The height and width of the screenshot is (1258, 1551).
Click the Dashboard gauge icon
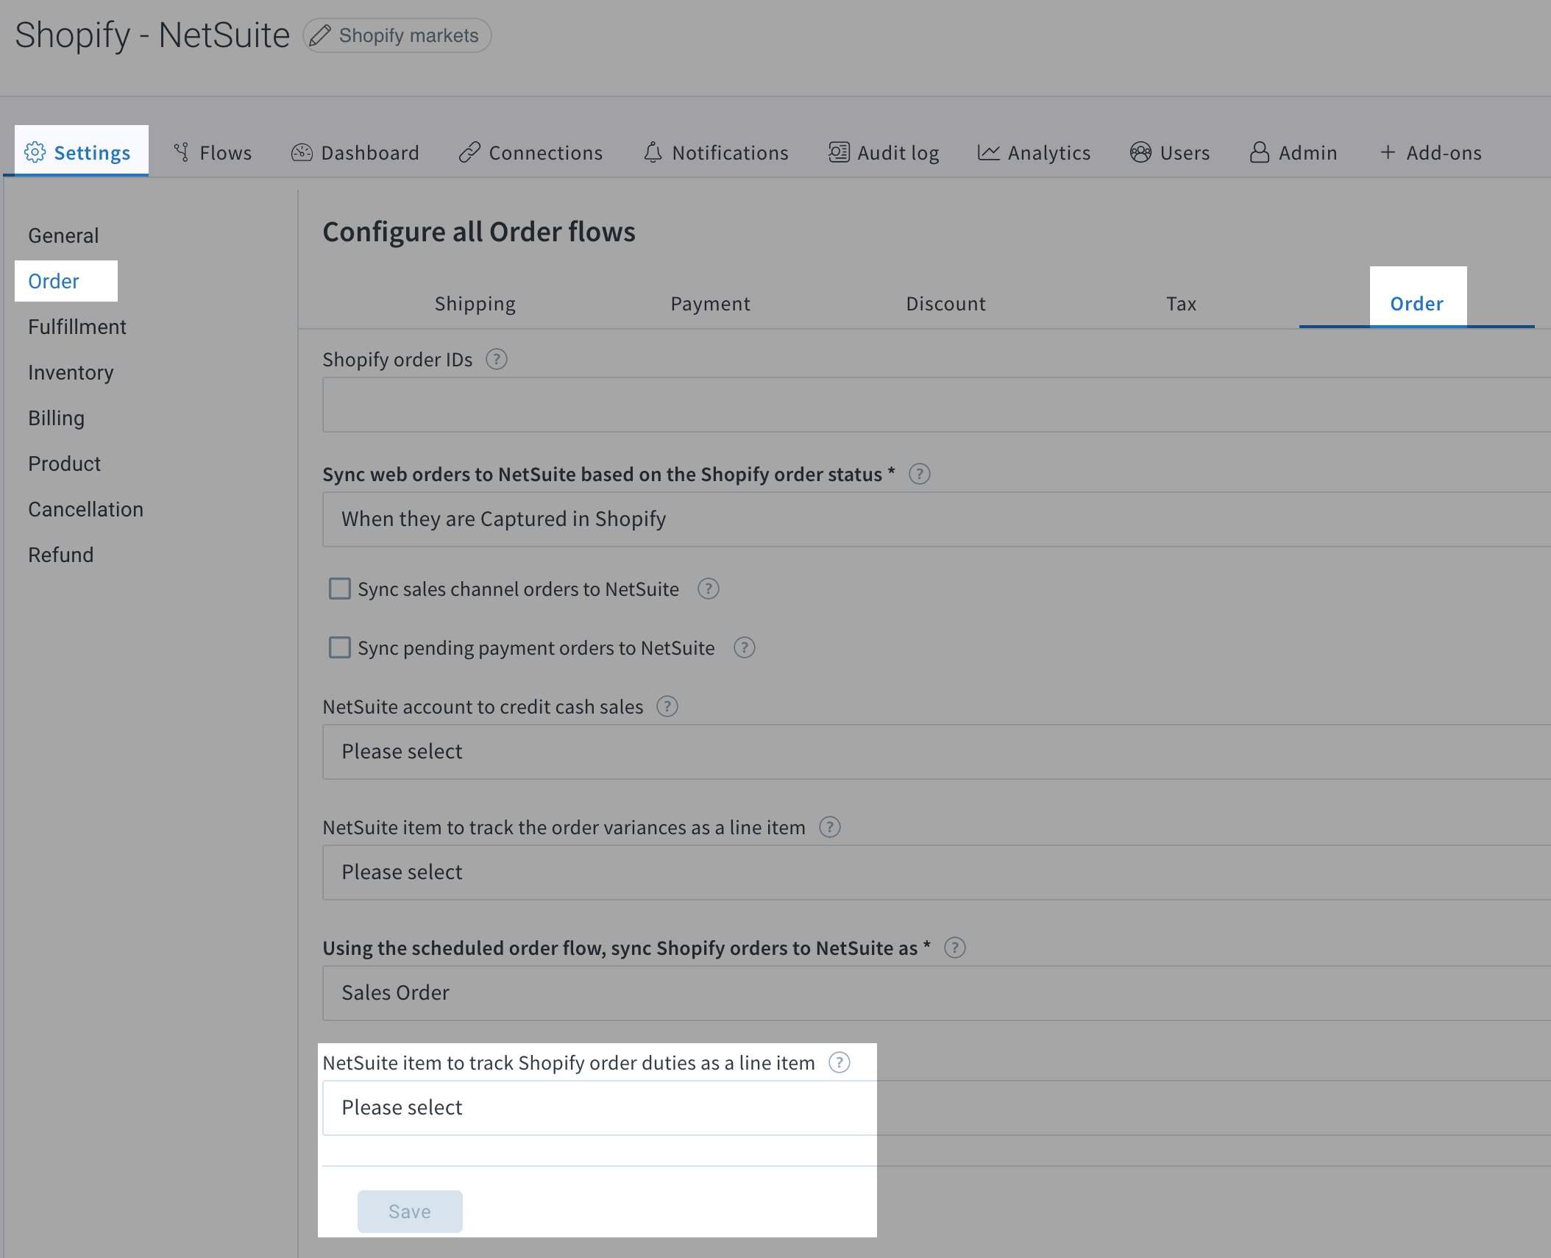coord(302,152)
